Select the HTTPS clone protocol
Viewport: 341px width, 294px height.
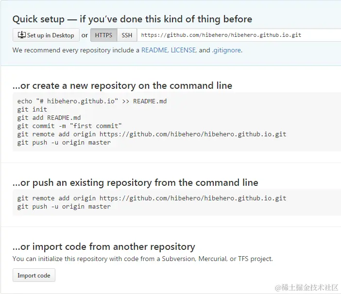point(103,35)
